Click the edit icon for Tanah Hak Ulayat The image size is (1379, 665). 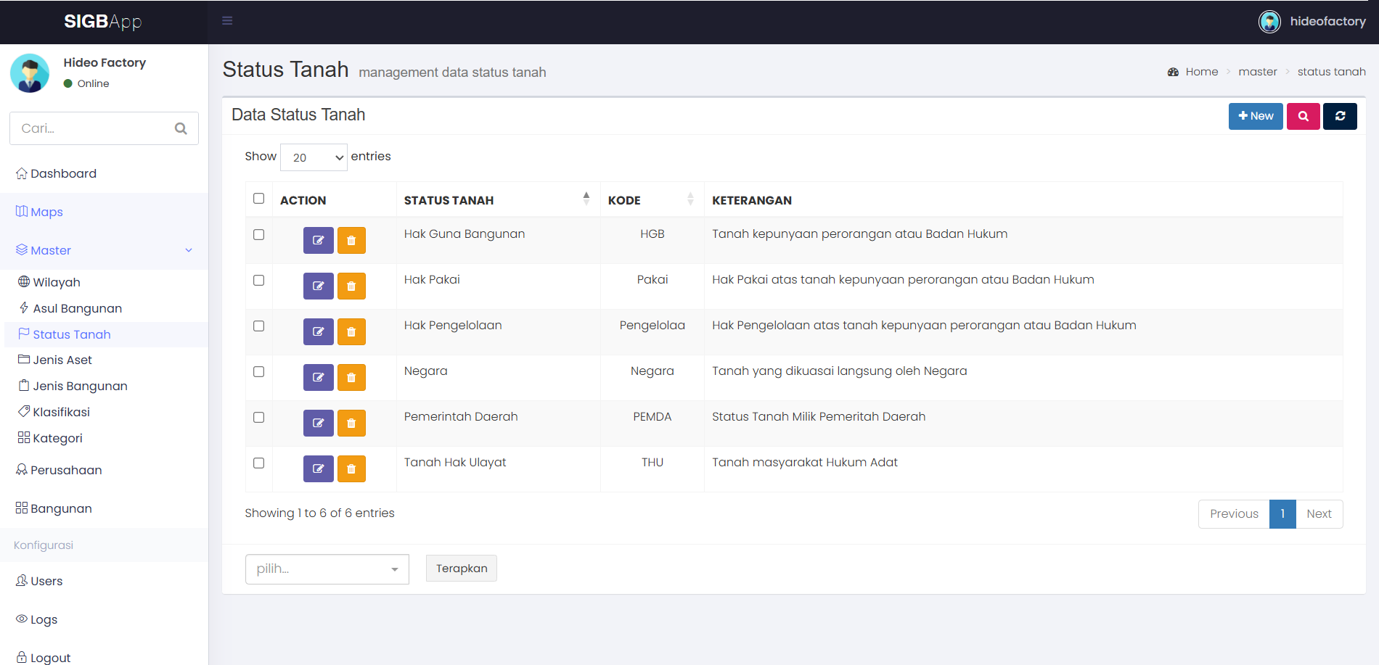click(x=318, y=468)
